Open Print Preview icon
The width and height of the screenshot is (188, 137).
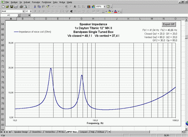coord(25,7)
